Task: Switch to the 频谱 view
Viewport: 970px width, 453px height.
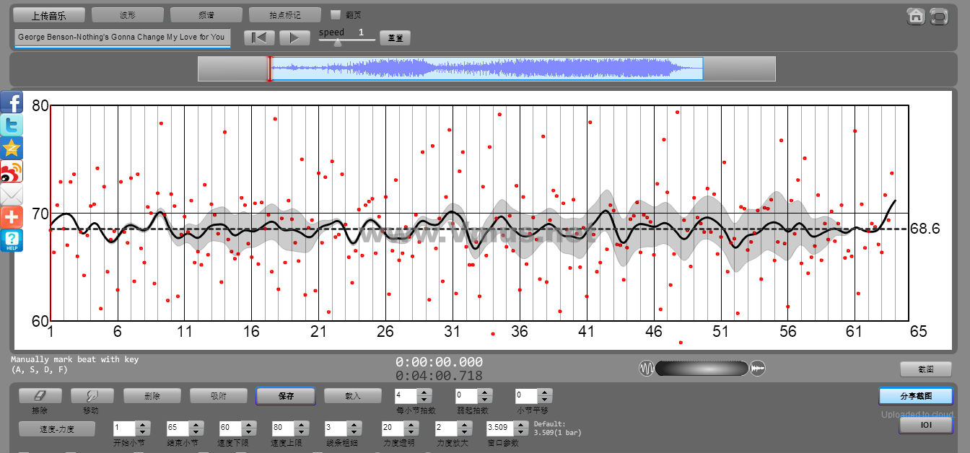Action: (x=206, y=14)
